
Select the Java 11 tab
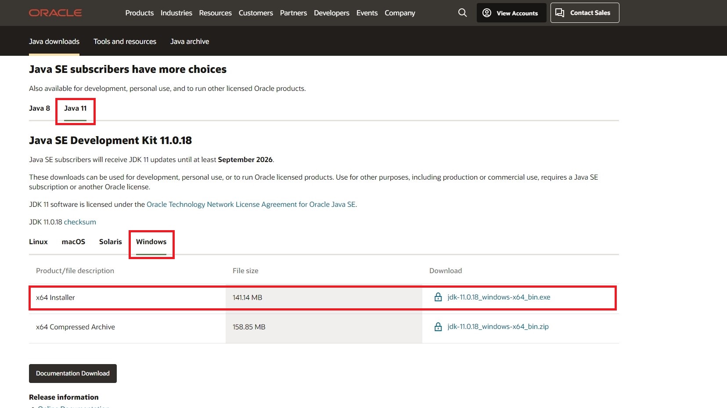point(76,108)
